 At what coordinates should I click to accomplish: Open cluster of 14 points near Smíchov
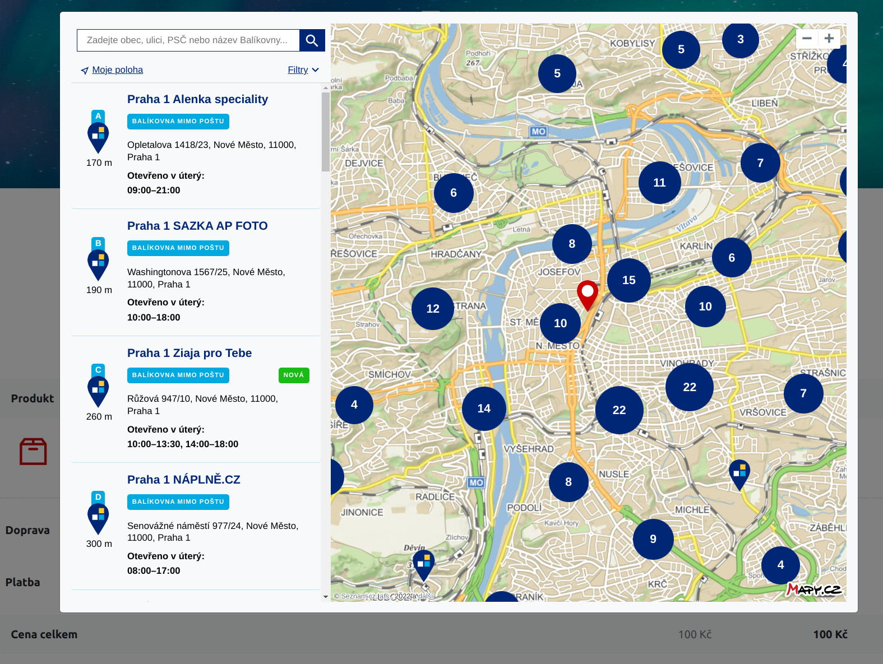pos(484,408)
